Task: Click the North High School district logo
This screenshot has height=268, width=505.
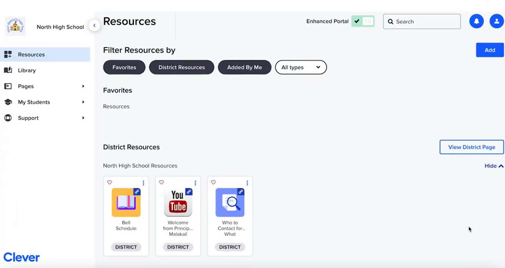Action: (x=14, y=25)
